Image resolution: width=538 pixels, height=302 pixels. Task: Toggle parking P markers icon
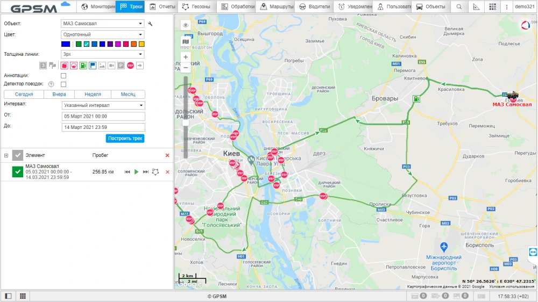coord(121,66)
